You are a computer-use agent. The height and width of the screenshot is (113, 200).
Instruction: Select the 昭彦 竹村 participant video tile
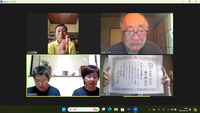[137, 34]
